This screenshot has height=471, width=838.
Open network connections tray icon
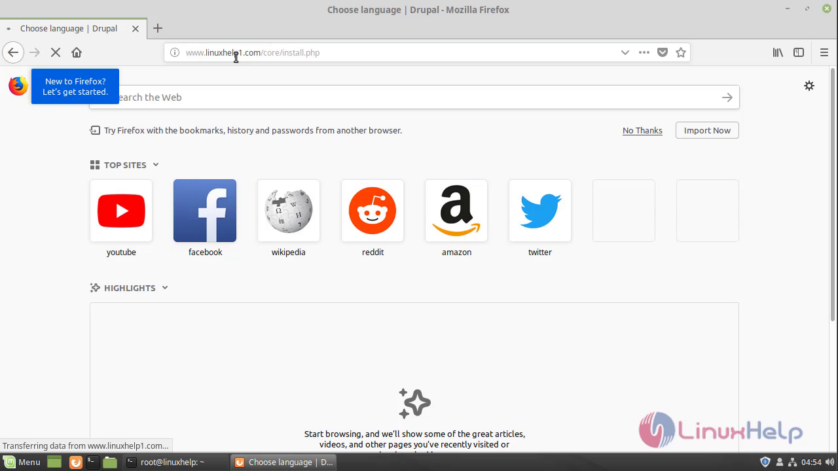point(792,462)
